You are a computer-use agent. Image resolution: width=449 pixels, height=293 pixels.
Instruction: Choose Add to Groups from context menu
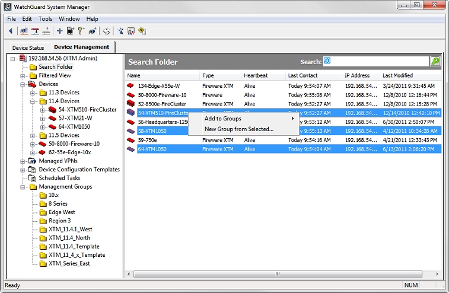(x=223, y=119)
